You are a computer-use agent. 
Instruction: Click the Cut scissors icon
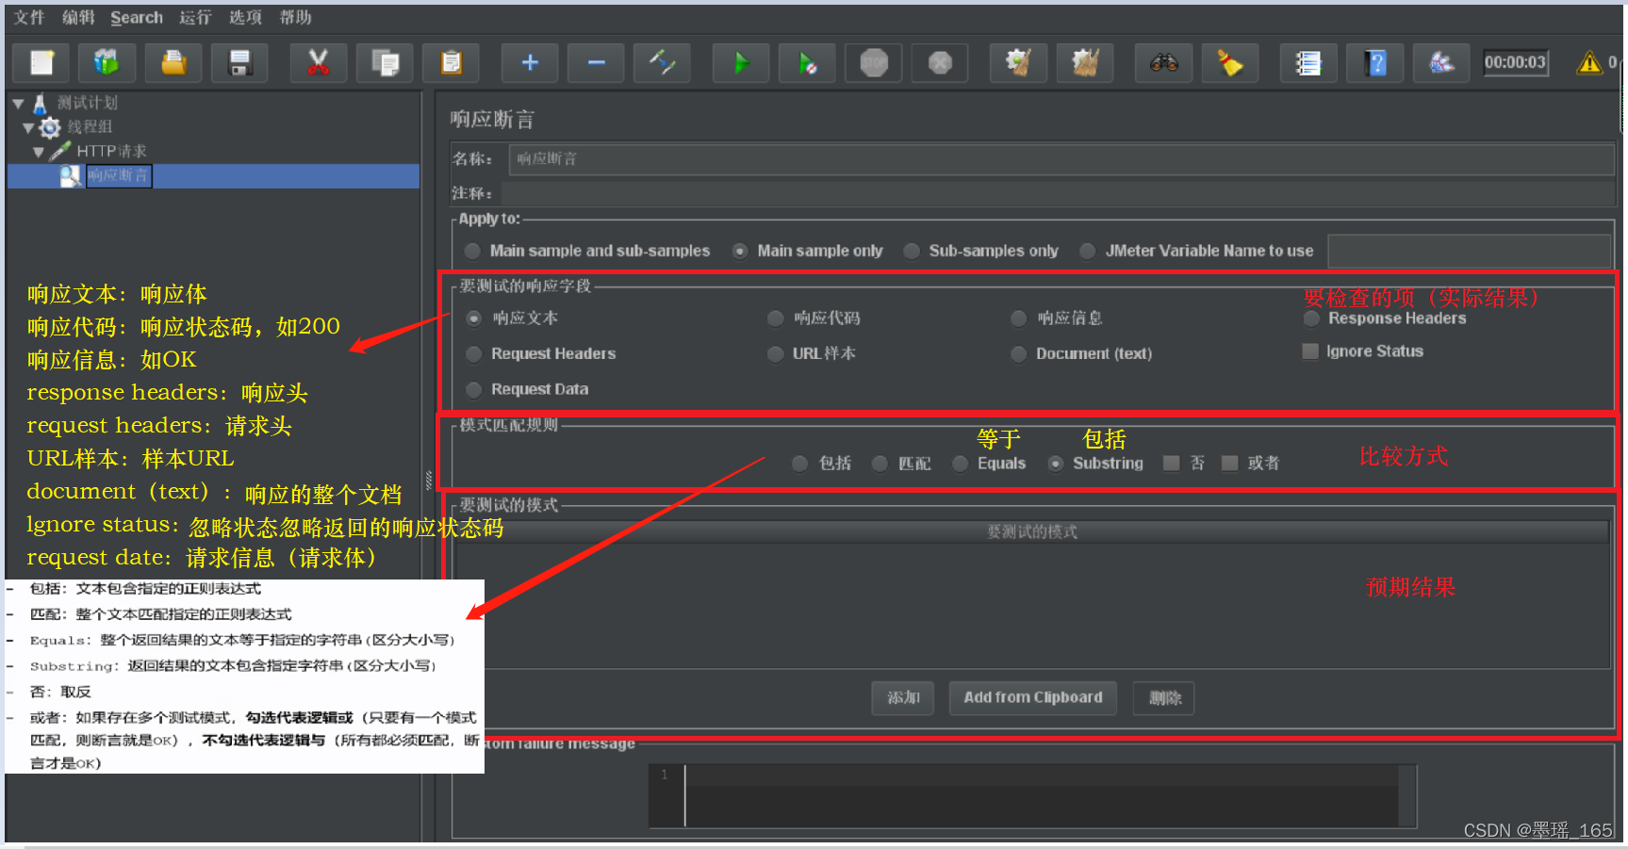coord(319,63)
